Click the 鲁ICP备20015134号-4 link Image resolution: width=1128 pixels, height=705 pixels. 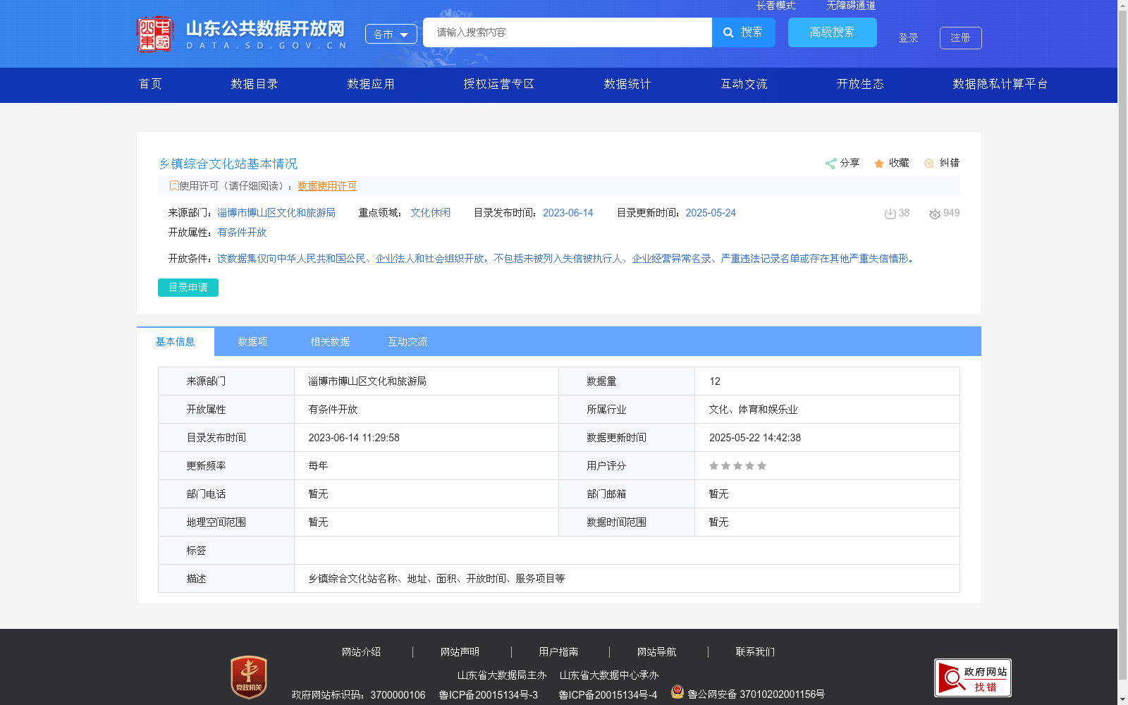click(x=608, y=695)
